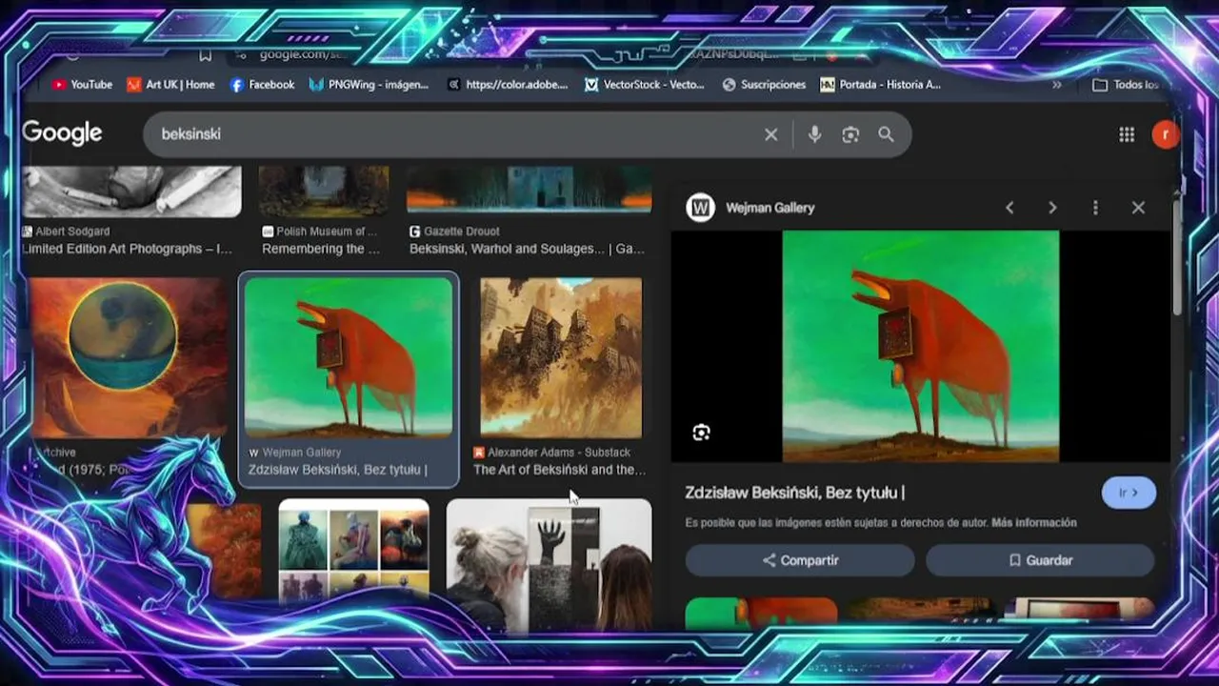Image resolution: width=1219 pixels, height=686 pixels.
Task: Open the preview panel's three-dot menu
Action: point(1095,208)
